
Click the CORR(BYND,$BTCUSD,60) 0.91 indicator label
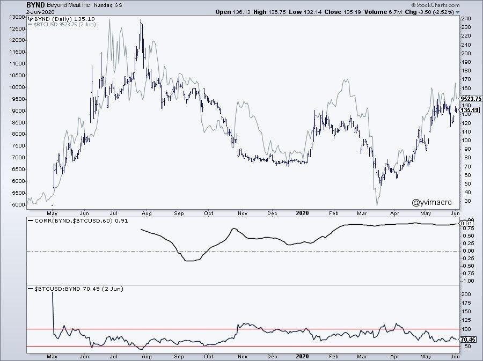coord(81,220)
